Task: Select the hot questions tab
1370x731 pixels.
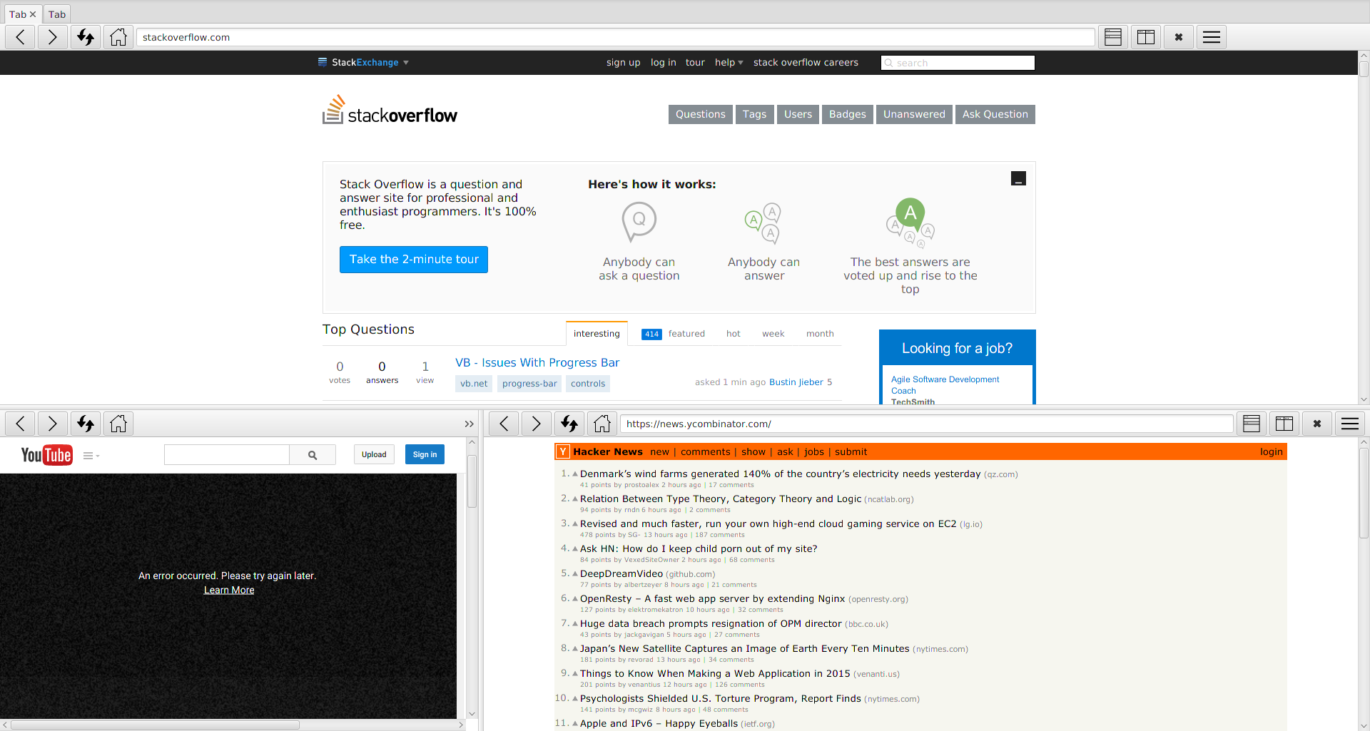Action: 733,334
